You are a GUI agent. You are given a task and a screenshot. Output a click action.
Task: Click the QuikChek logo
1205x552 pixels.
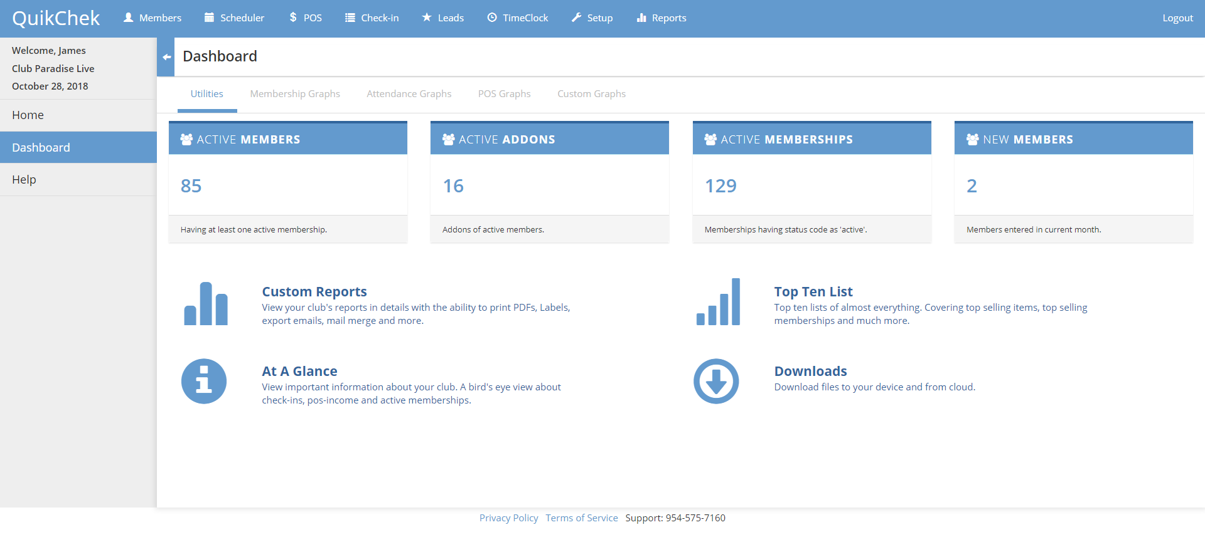pos(56,18)
